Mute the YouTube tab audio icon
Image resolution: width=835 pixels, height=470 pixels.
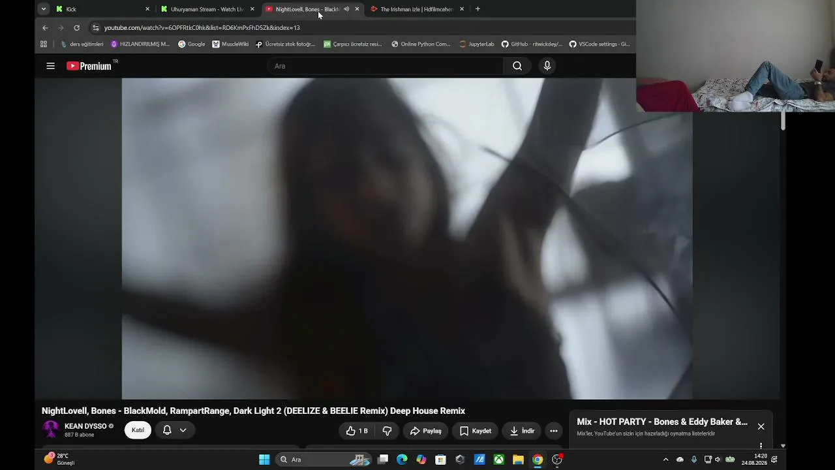tap(346, 9)
